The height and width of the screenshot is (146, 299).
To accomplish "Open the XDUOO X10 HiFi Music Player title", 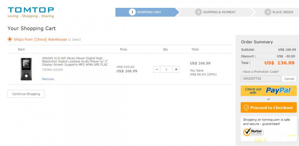I will pyautogui.click(x=75, y=61).
